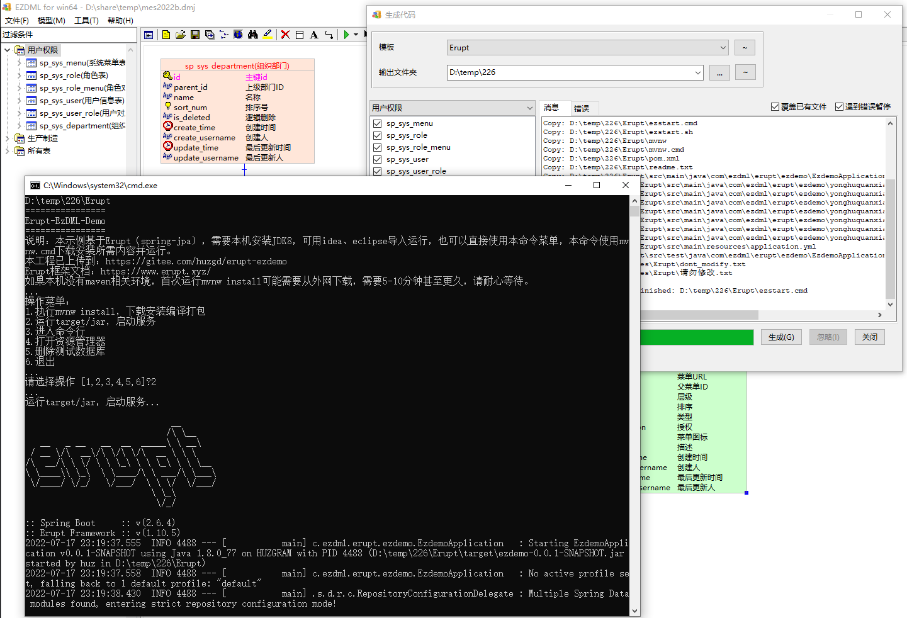Click the new table rectangle icon

[x=300, y=35]
